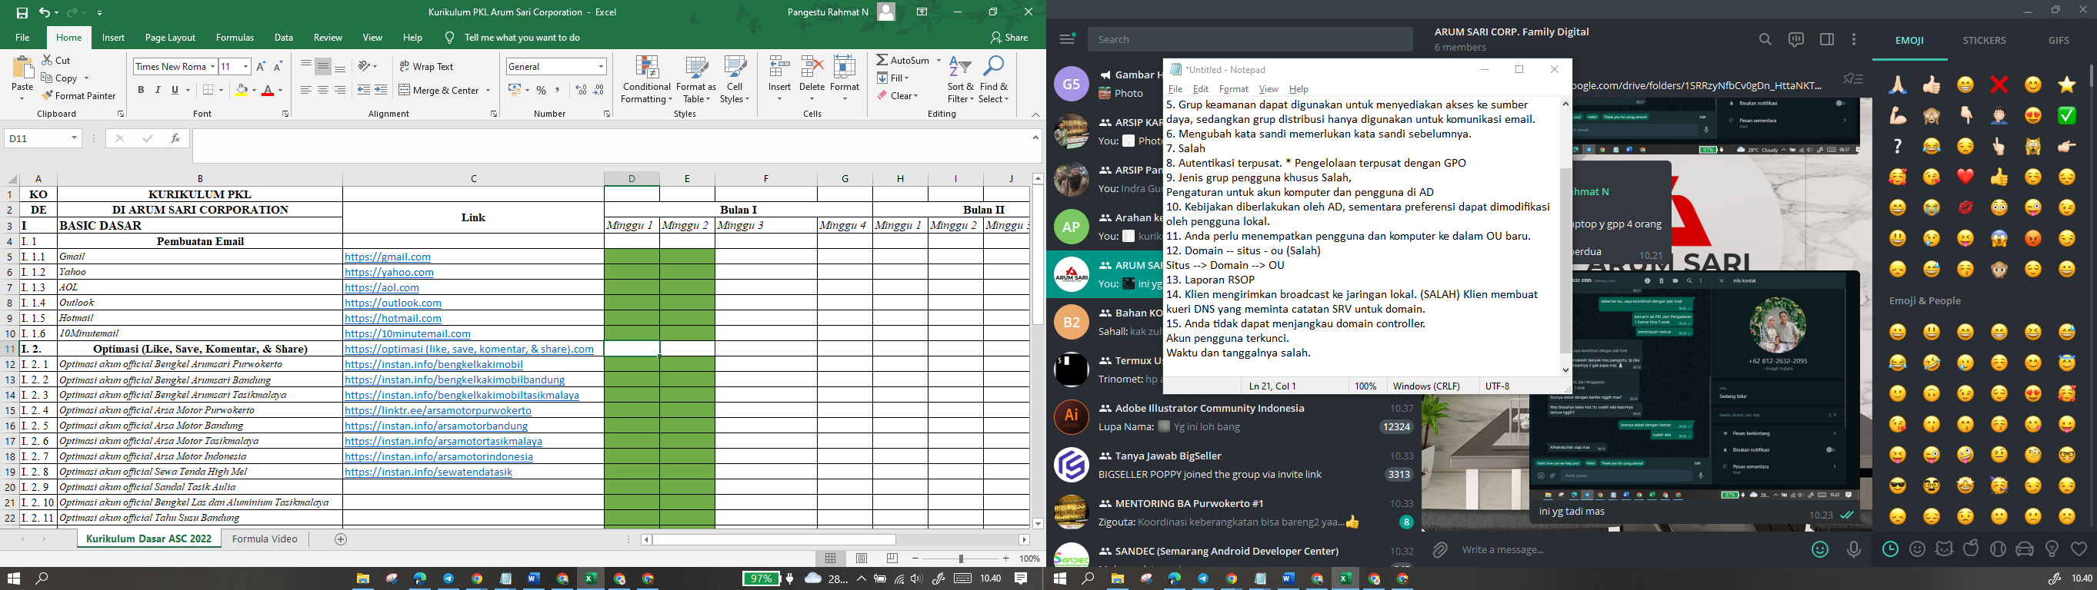Switch to Page Layout view icon
The image size is (2097, 590).
point(862,559)
